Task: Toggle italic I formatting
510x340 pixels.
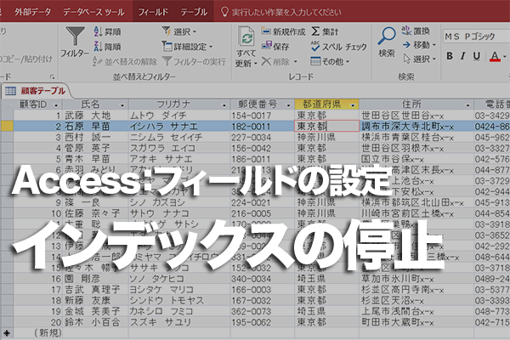Action: pos(463,56)
